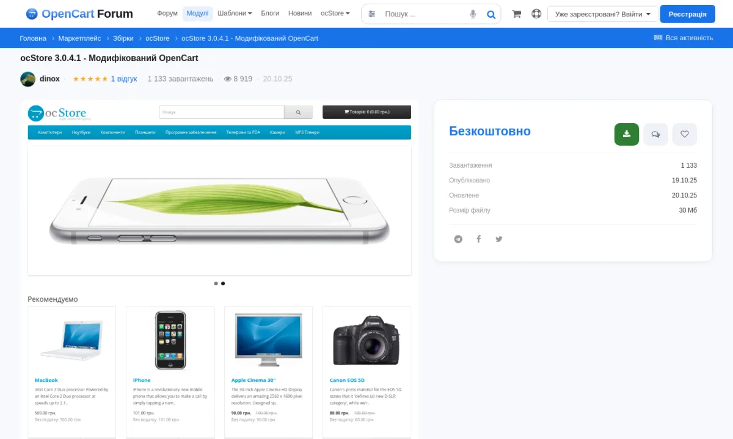Open dinox's avatar profile picture
Image resolution: width=733 pixels, height=439 pixels.
click(27, 79)
